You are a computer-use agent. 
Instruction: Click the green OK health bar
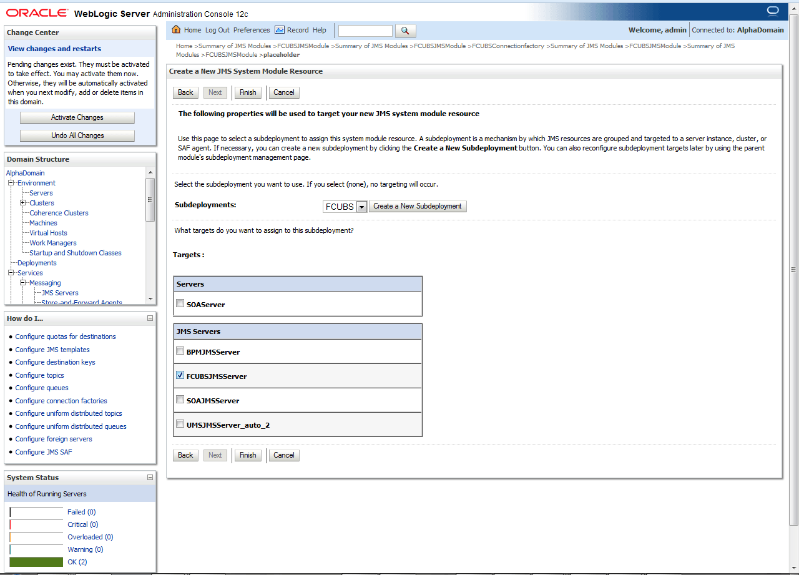click(36, 562)
